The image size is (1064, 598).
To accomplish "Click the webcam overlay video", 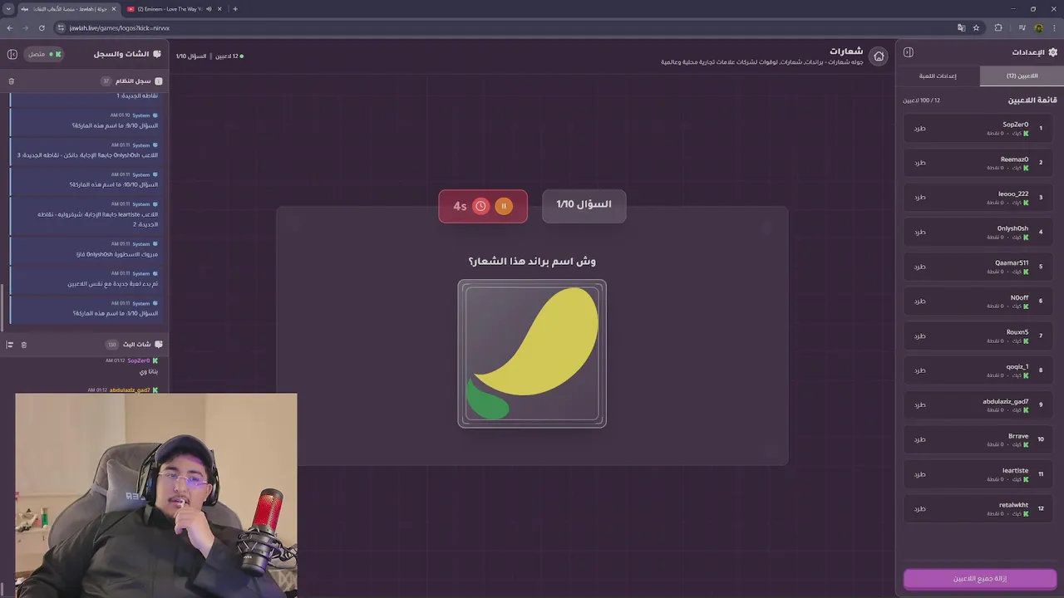I will tap(156, 495).
